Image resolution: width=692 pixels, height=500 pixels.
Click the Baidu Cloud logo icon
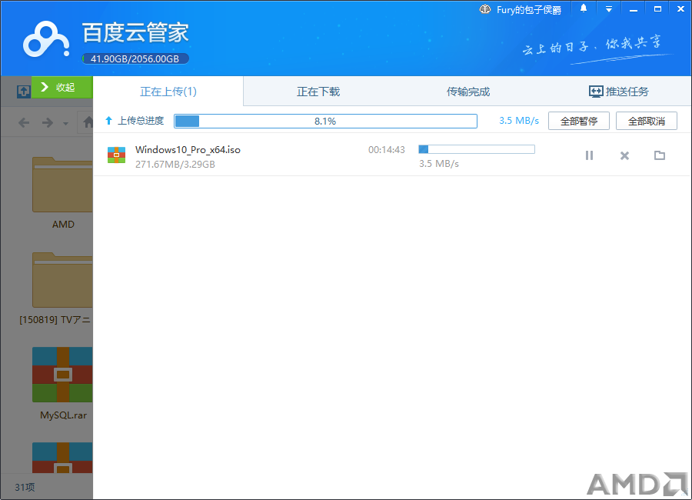[46, 39]
